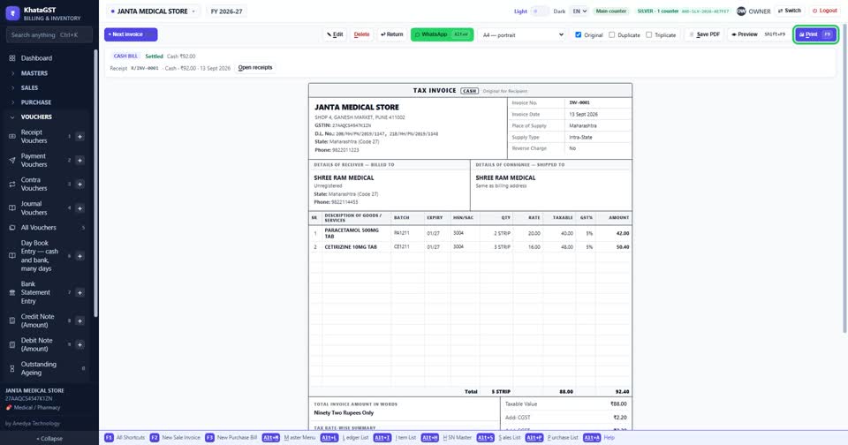Open Master Menu in bottom shortcut bar
The image size is (848, 445).
(289, 437)
